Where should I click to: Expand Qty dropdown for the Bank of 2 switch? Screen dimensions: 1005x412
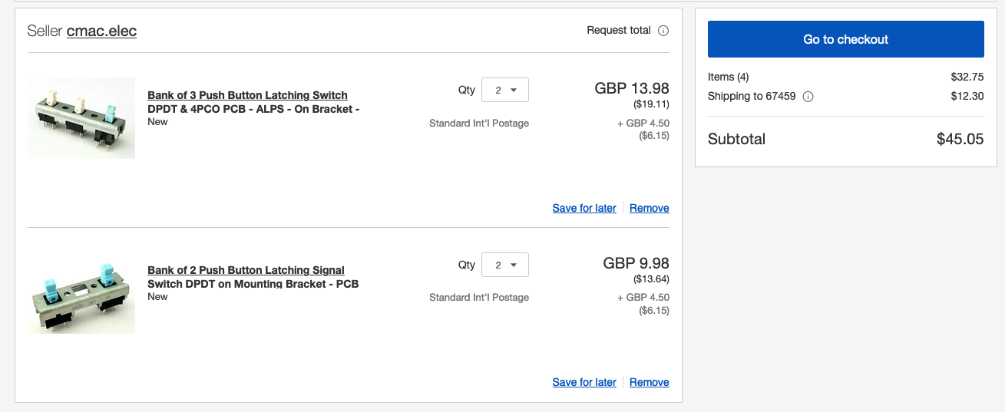click(505, 265)
